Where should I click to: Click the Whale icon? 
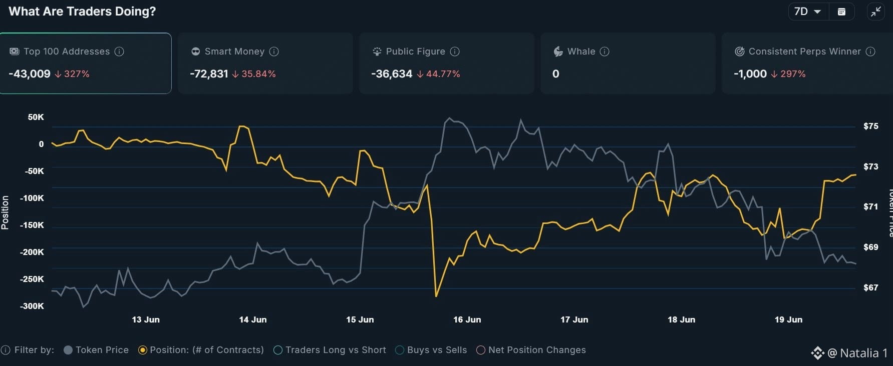tap(558, 51)
